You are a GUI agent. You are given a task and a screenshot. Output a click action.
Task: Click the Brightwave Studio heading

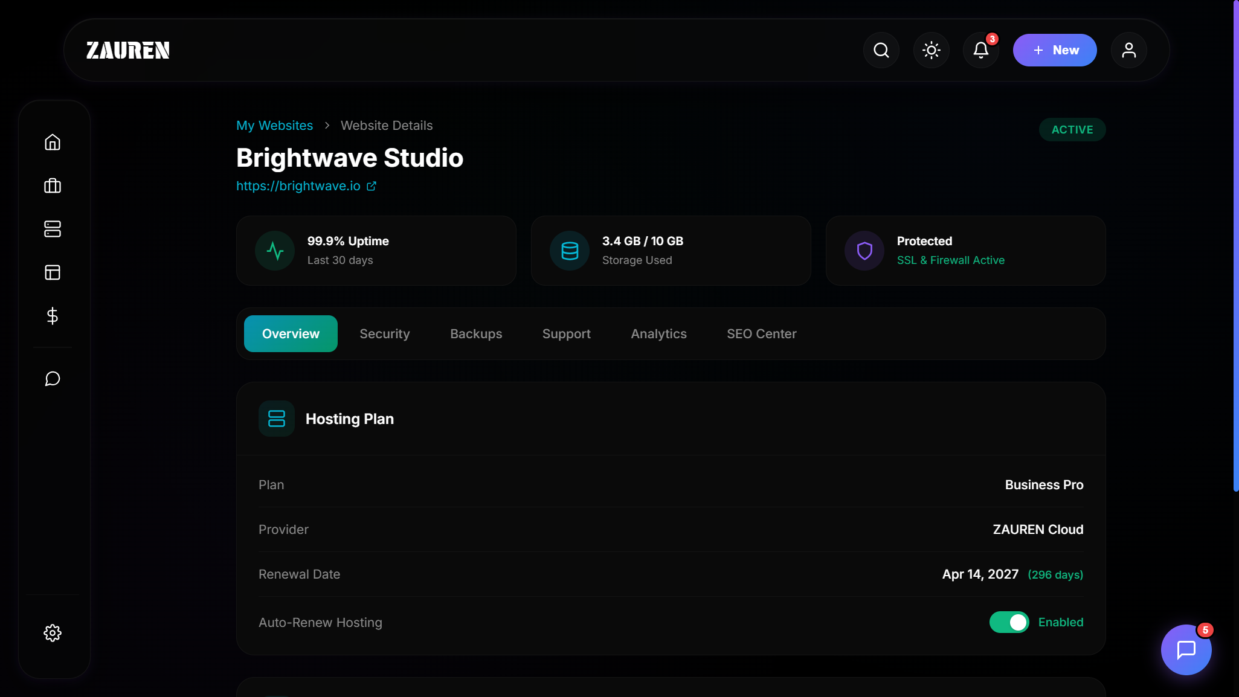pos(350,158)
